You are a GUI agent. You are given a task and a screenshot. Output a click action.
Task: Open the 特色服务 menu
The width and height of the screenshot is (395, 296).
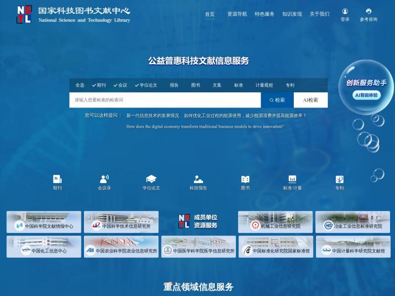click(x=265, y=14)
